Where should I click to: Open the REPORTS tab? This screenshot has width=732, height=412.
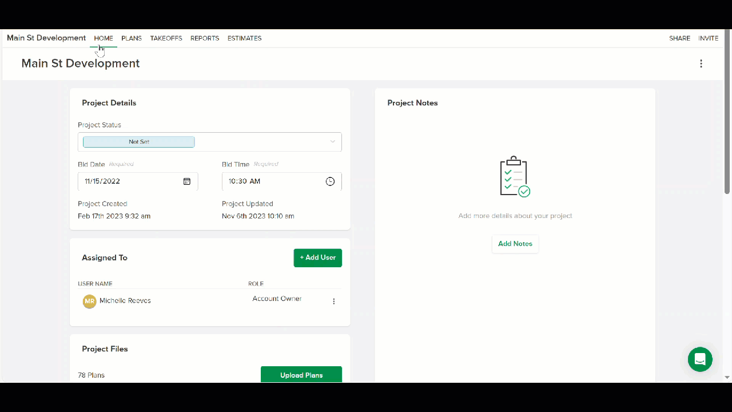click(x=205, y=38)
